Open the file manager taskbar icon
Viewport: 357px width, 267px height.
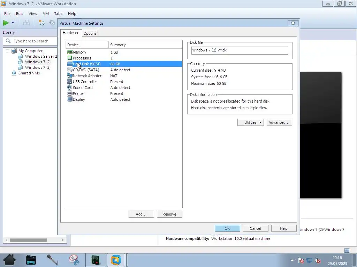(x=31, y=260)
